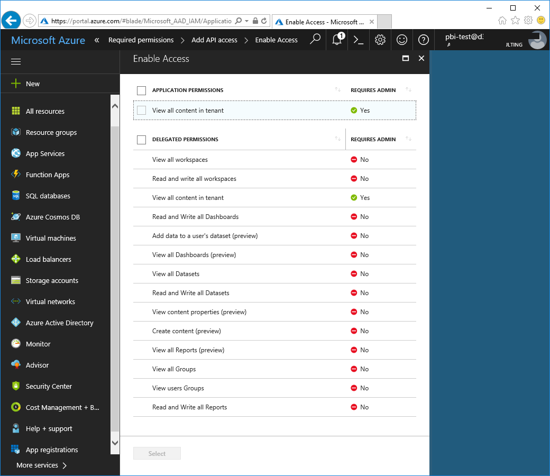Click the browser address bar URL

(x=141, y=21)
